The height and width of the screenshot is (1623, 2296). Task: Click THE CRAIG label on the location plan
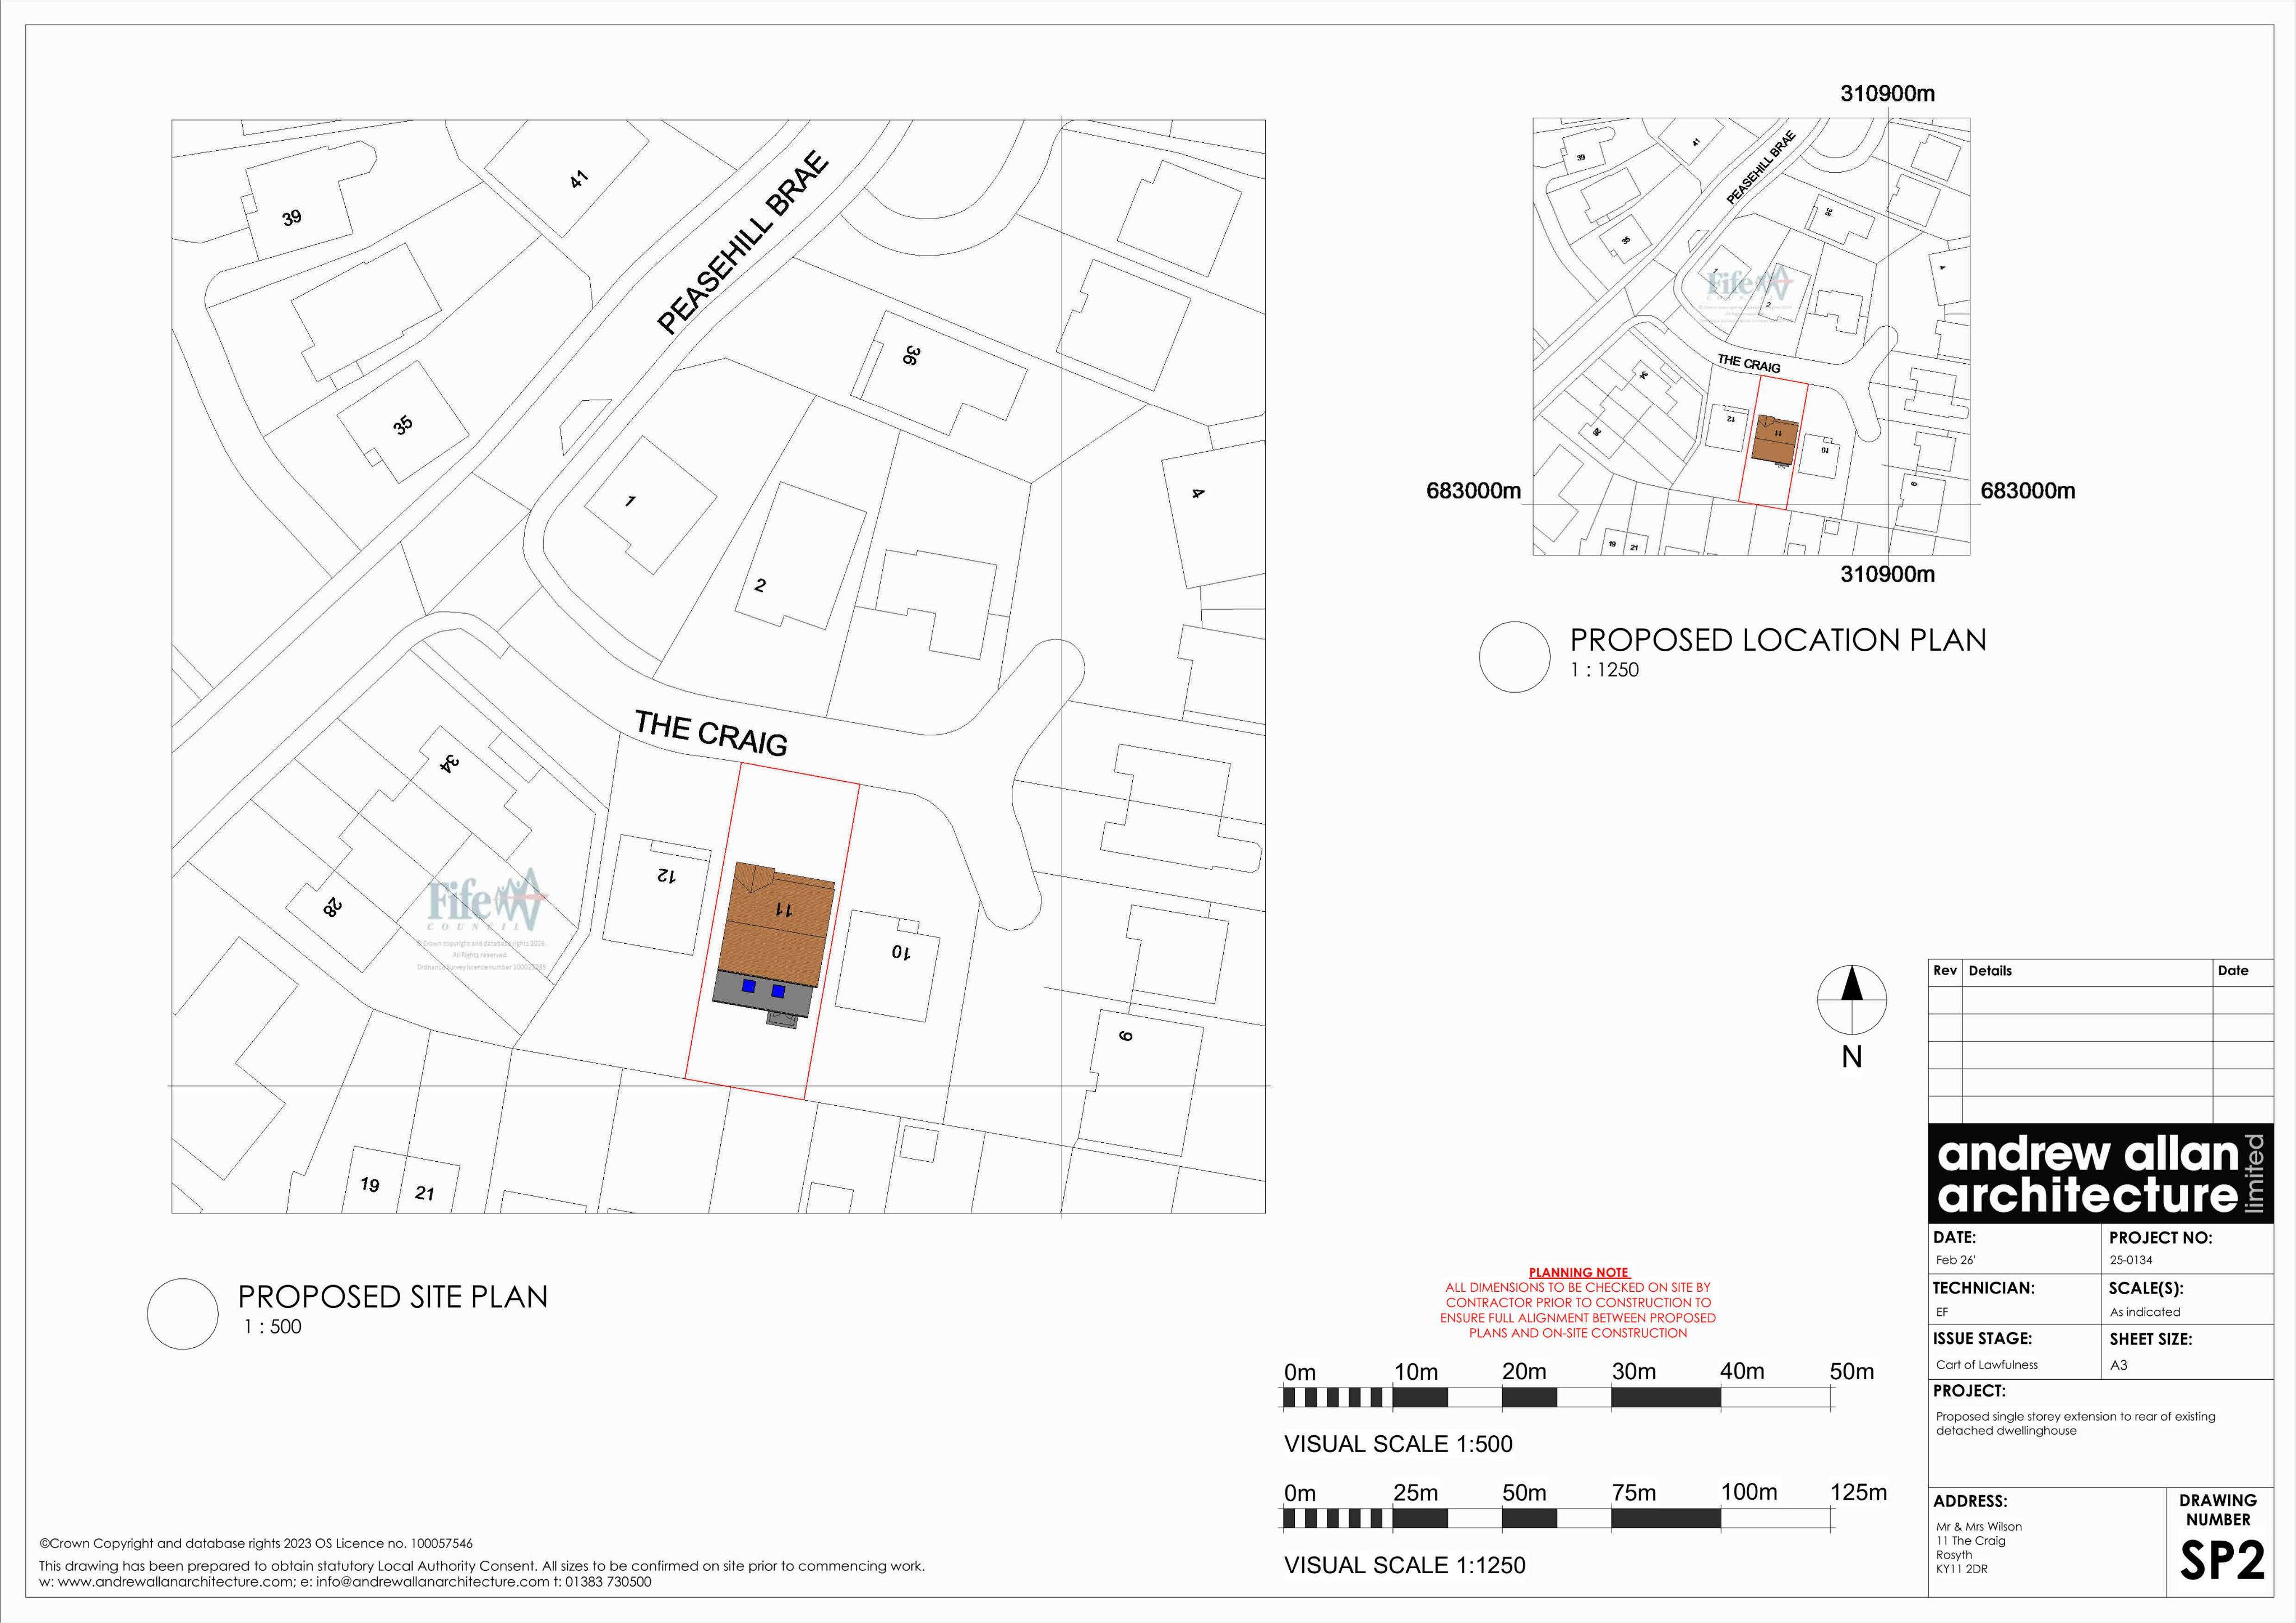pos(1749,363)
